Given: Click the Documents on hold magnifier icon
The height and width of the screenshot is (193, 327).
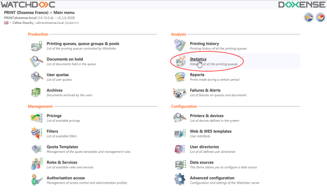Looking at the screenshot, I should (37, 62).
